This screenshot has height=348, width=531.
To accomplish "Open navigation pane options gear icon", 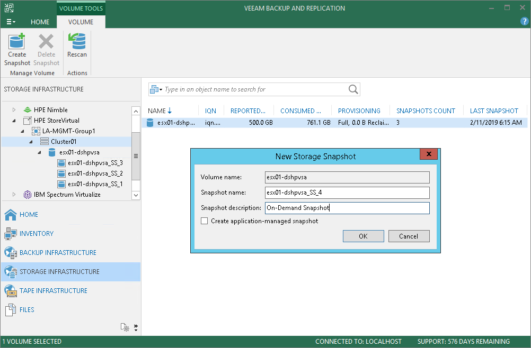I will click(125, 327).
